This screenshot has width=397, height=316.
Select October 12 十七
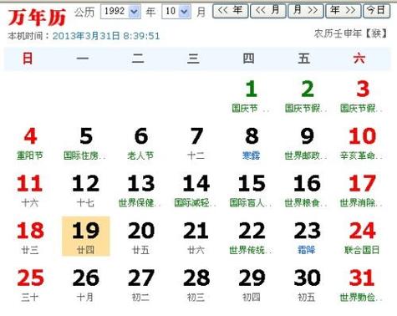[x=85, y=191]
